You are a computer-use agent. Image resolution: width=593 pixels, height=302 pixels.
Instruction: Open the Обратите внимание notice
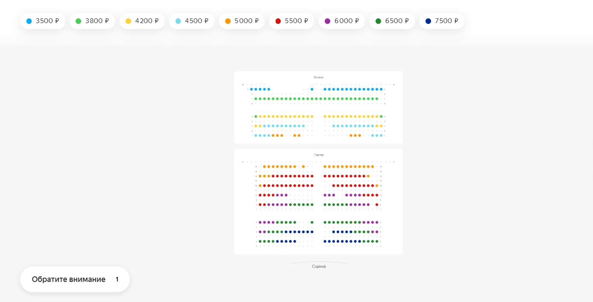[x=75, y=279]
